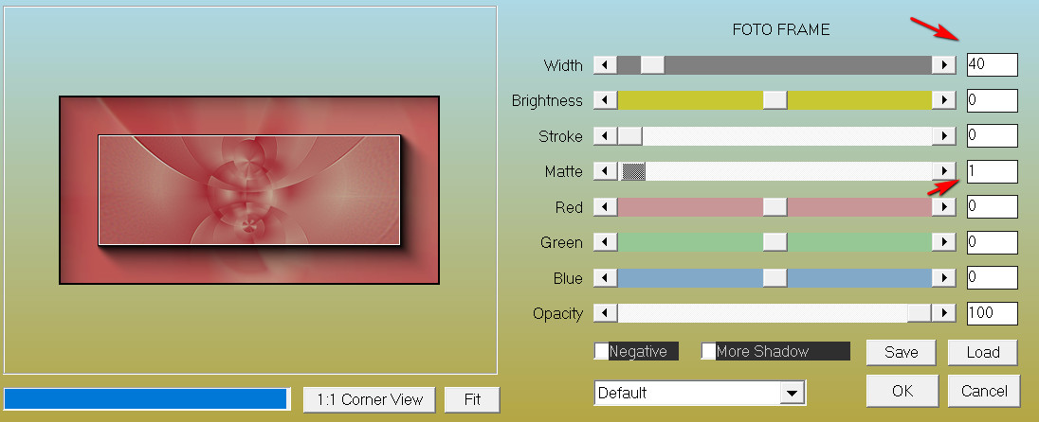Open the Default preset dropdown
Image resolution: width=1039 pixels, height=422 pixels.
791,393
